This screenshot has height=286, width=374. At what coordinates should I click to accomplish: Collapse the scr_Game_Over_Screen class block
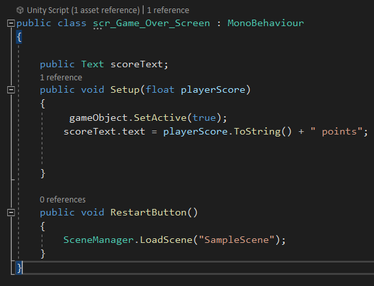11,24
